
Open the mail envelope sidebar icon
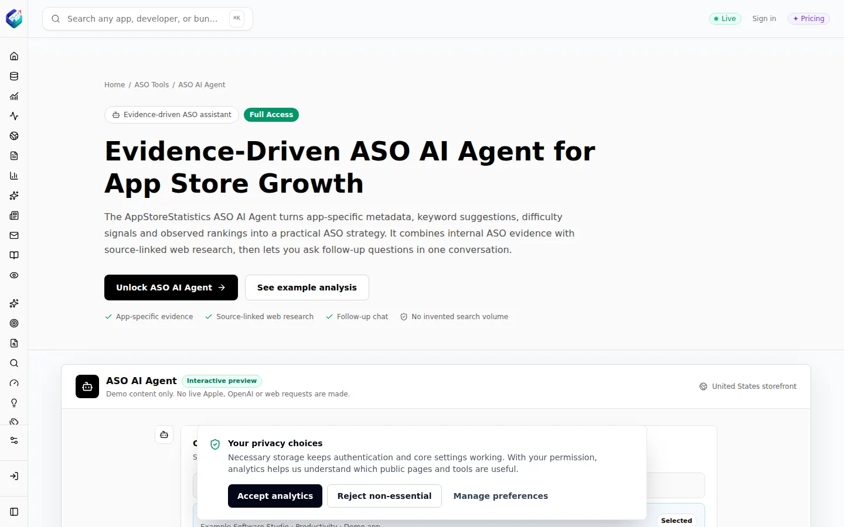(x=14, y=235)
